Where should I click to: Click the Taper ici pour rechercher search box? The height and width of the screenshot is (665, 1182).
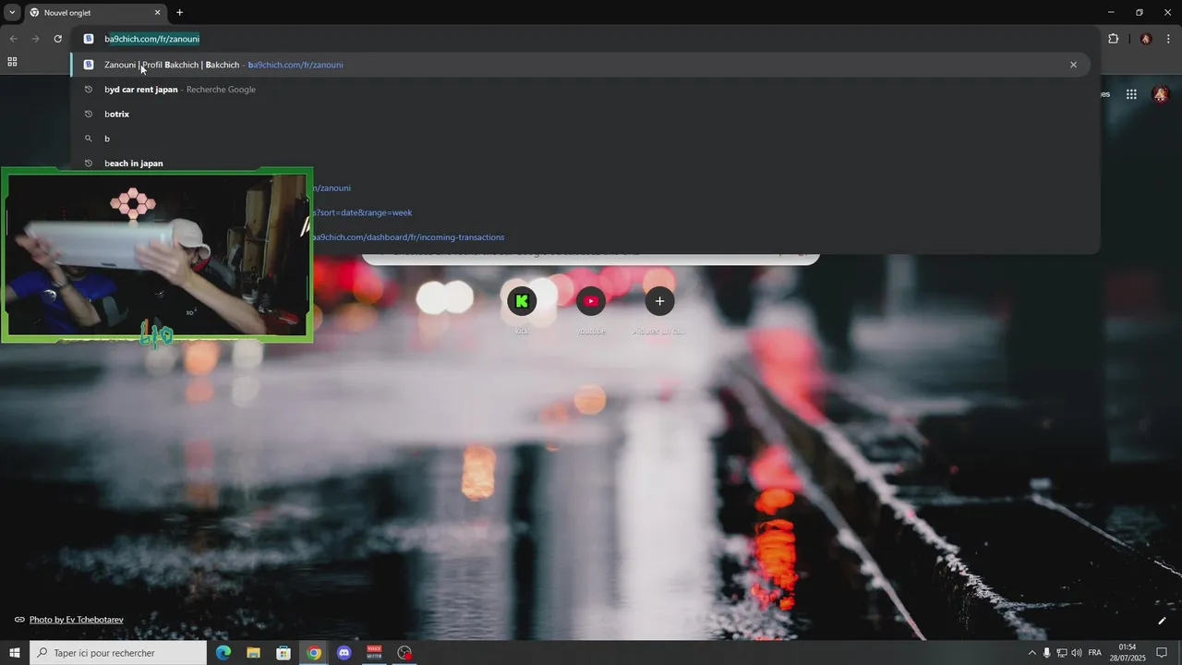click(118, 653)
